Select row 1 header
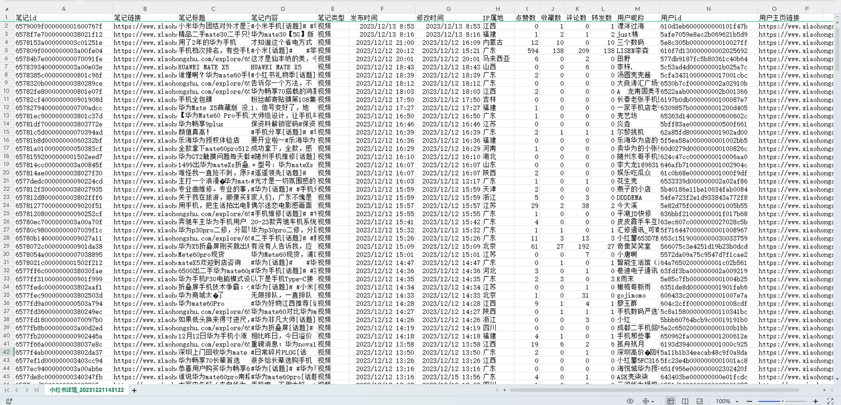The height and width of the screenshot is (405, 841). (x=7, y=18)
